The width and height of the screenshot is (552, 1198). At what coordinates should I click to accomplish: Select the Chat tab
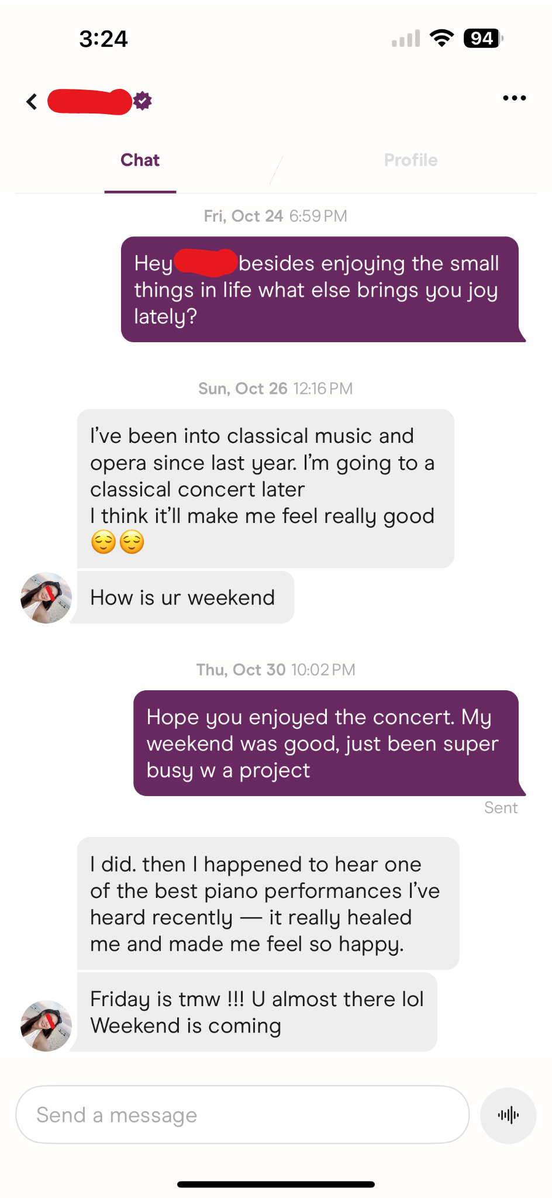tap(140, 159)
